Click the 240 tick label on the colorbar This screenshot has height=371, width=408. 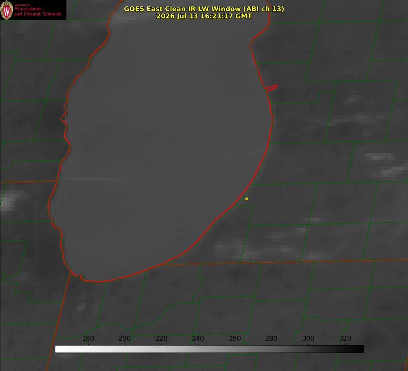(x=198, y=338)
